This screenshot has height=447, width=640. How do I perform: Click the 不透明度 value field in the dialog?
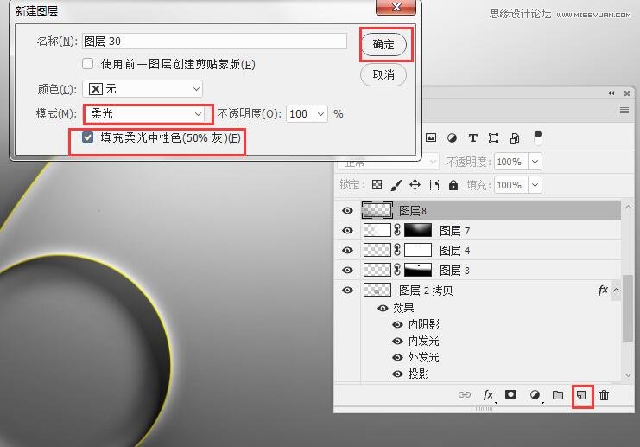[300, 113]
